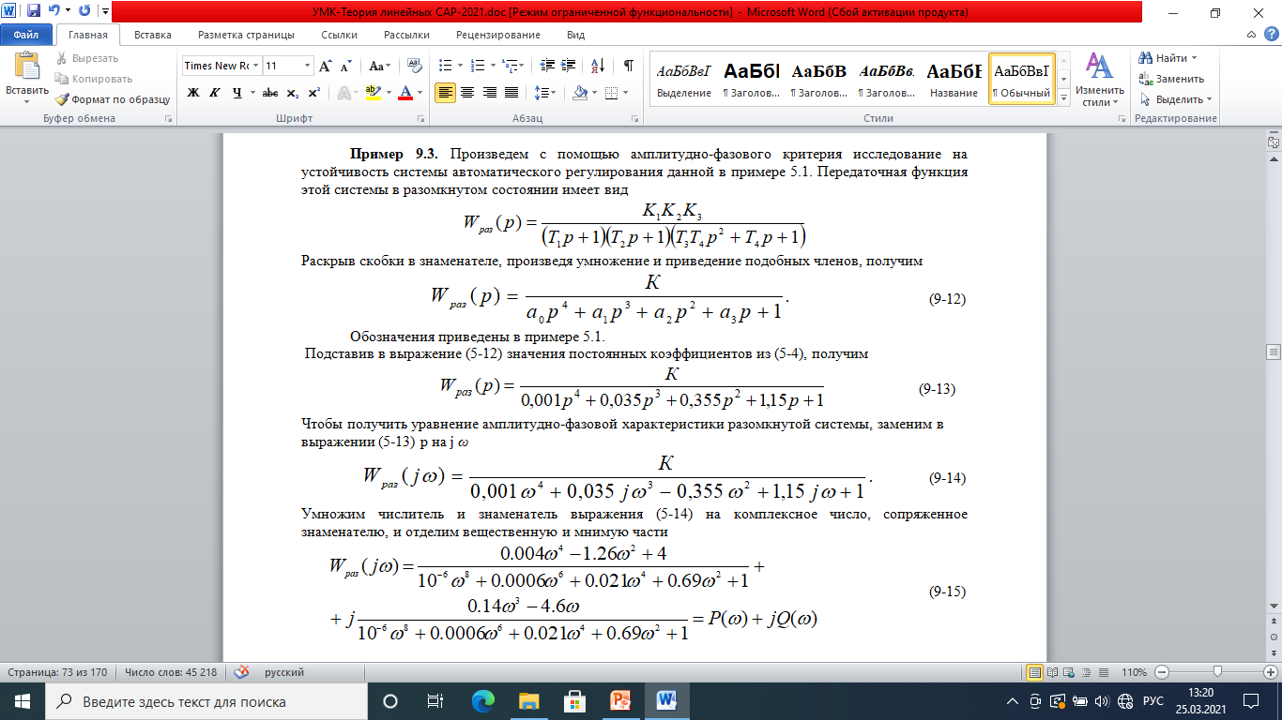Select Format Painter (Формат по образцу)
Viewport: 1282px width, 720px height.
(113, 98)
